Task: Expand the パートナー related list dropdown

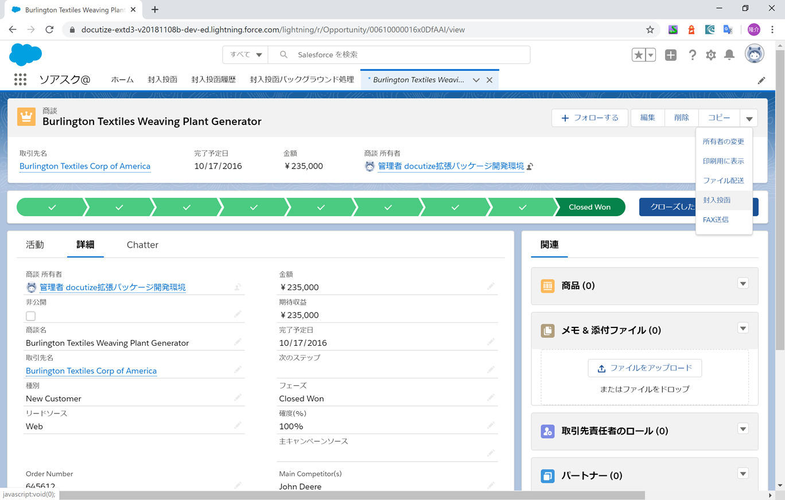Action: 743,474
